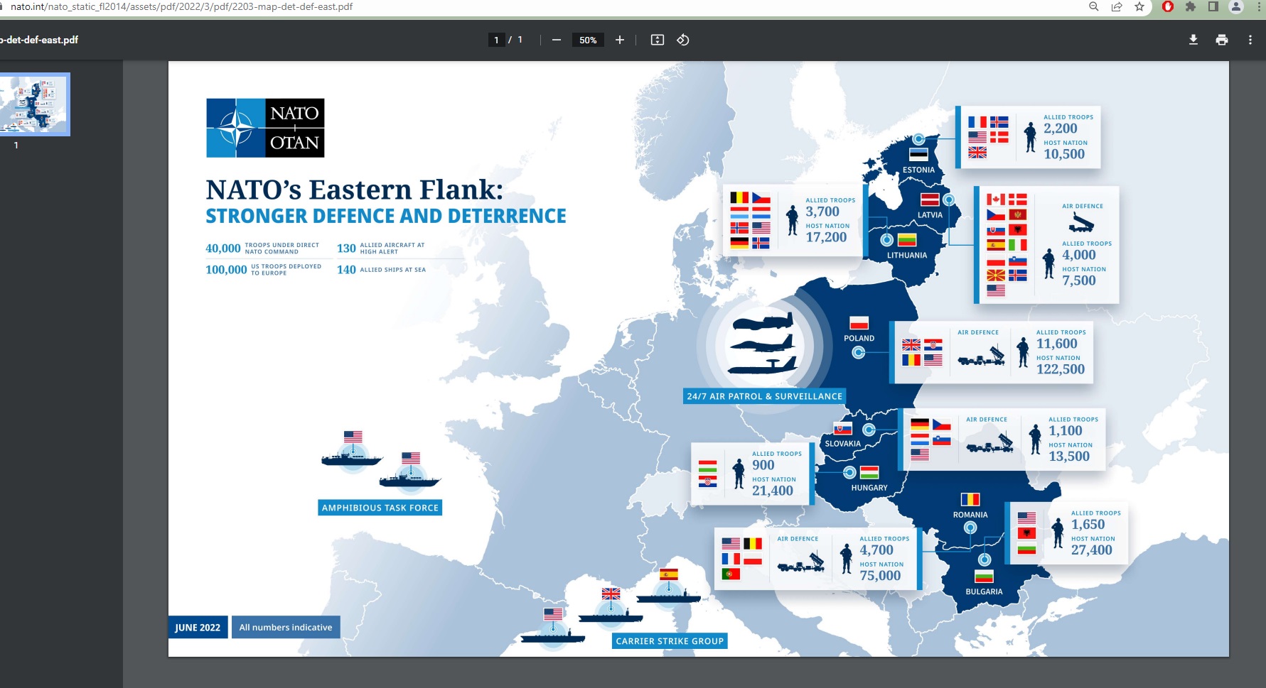
Task: Click the page number input field
Action: coord(496,40)
